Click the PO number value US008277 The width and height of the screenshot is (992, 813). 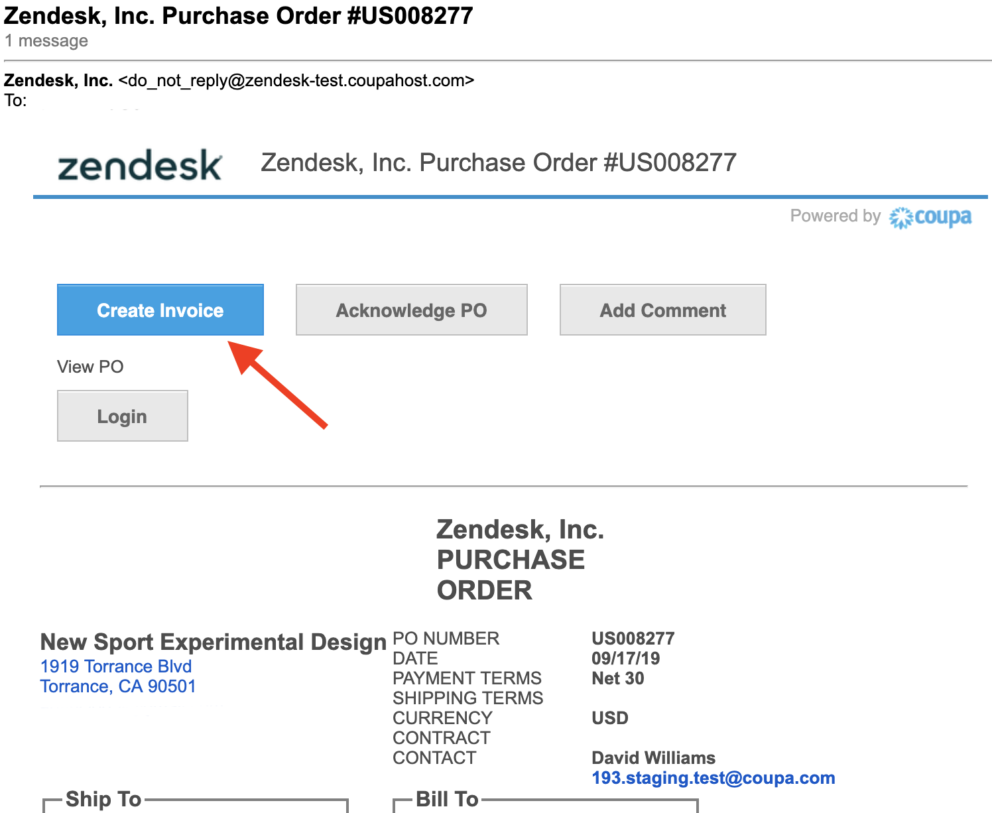[x=633, y=639]
